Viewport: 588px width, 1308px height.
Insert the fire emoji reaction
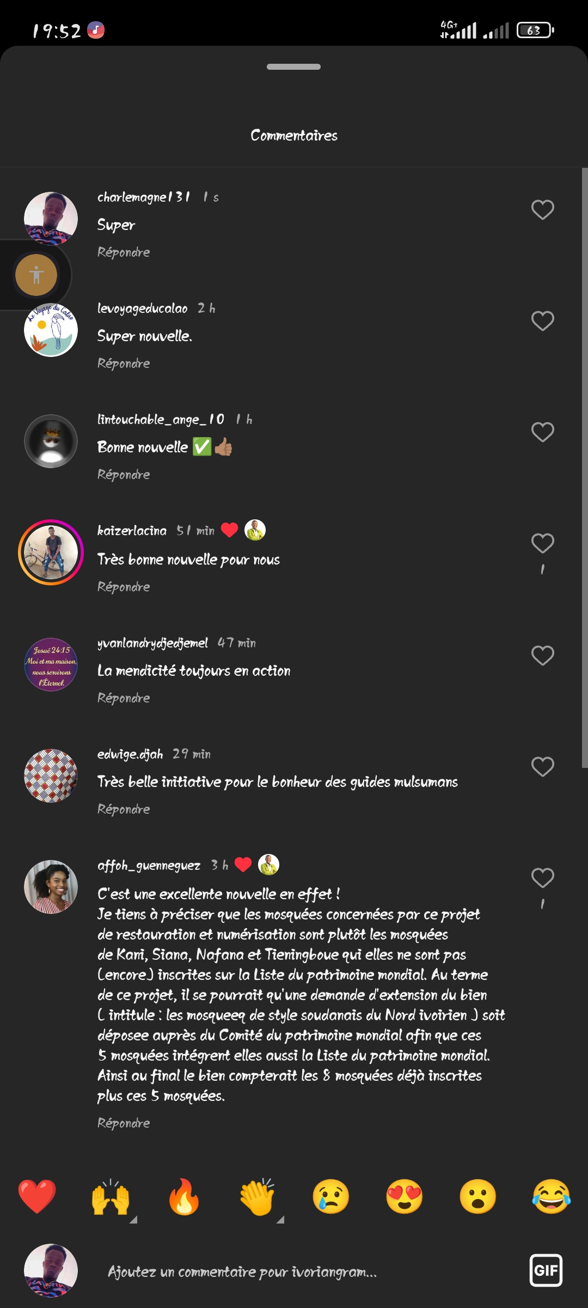pyautogui.click(x=184, y=1197)
